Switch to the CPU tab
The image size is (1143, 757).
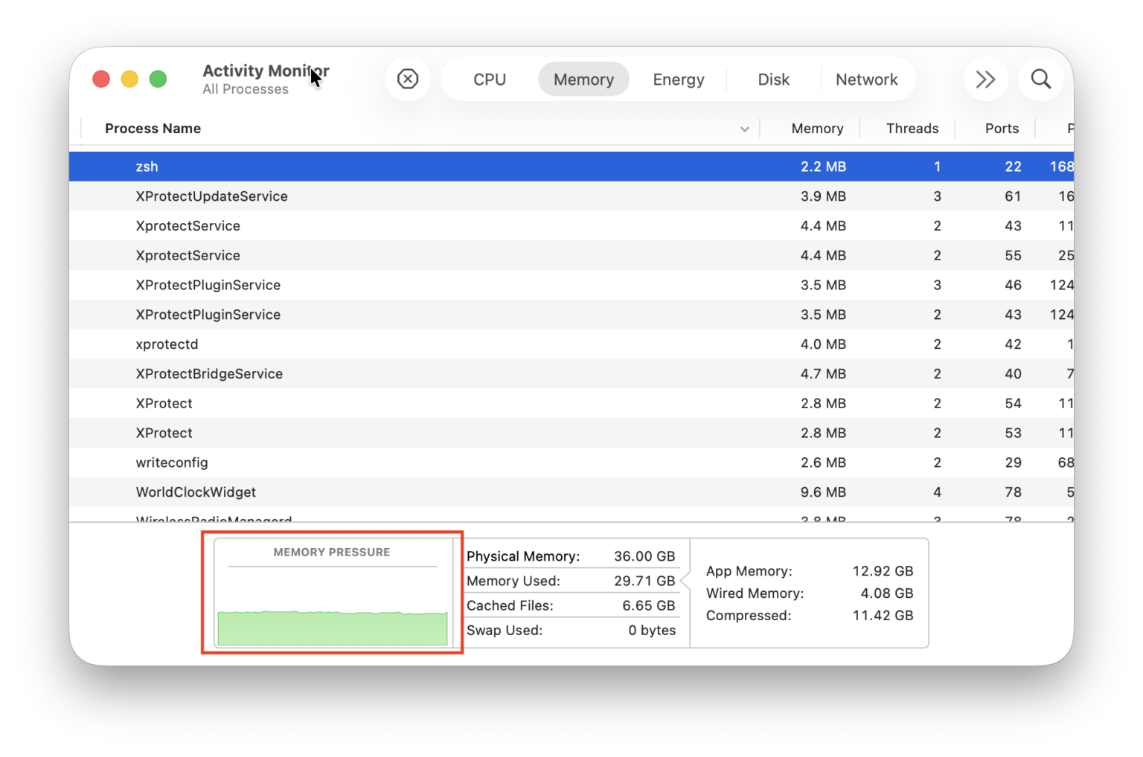(x=490, y=80)
